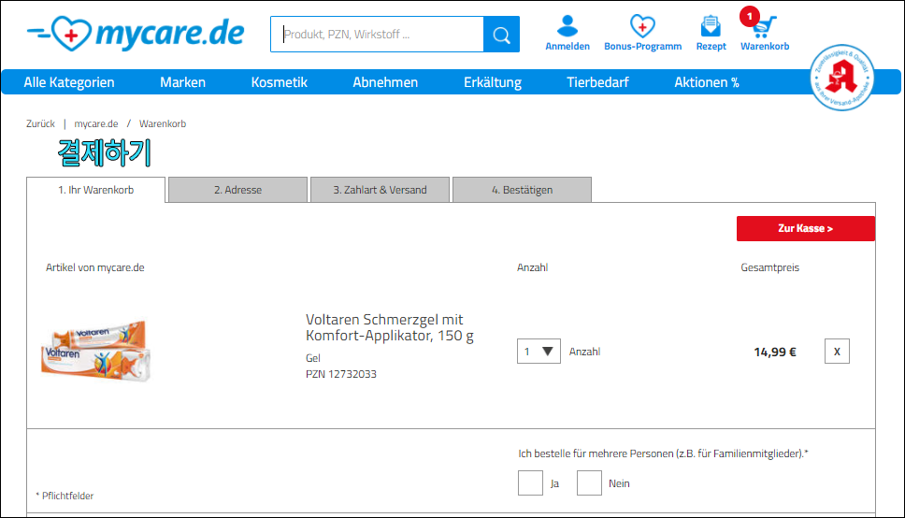
Task: Select the 2. Adresse tab
Action: [x=237, y=190]
